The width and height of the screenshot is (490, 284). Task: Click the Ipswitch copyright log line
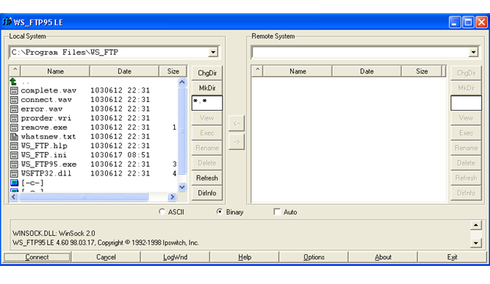[x=105, y=242]
